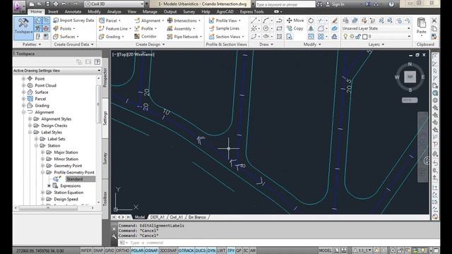This screenshot has width=452, height=254.
Task: Open the Survey ribbon tab
Action: click(x=189, y=12)
